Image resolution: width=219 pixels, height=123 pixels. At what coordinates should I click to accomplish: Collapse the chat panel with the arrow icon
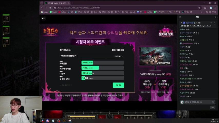click(180, 17)
